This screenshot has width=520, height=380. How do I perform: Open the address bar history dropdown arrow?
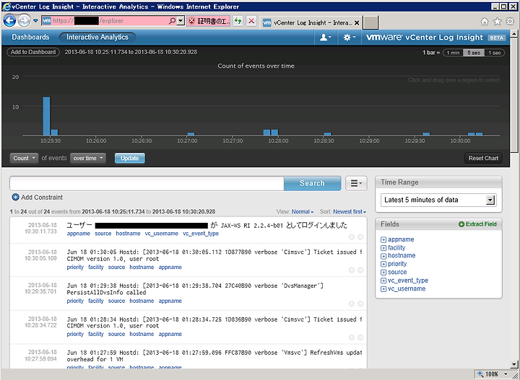pos(181,21)
